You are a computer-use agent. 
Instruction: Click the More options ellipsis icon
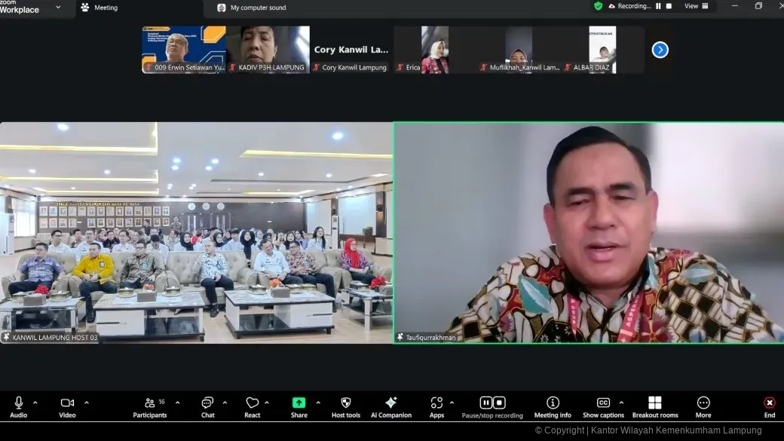pos(703,403)
